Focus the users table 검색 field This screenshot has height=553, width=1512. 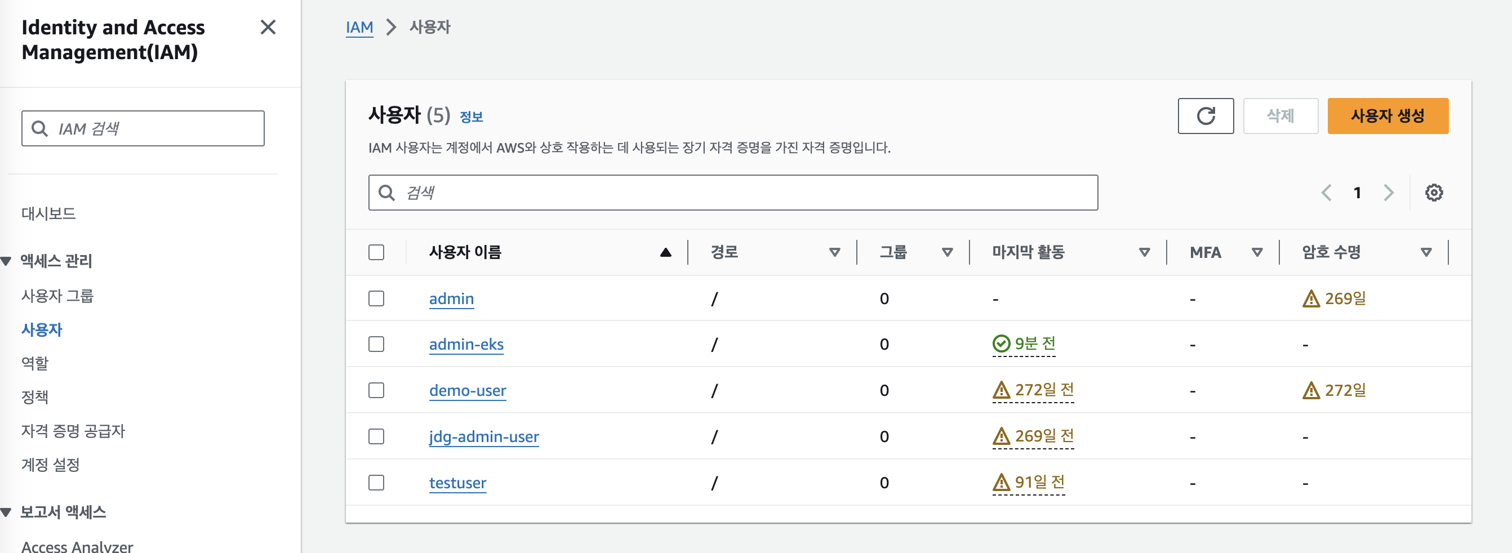(732, 193)
